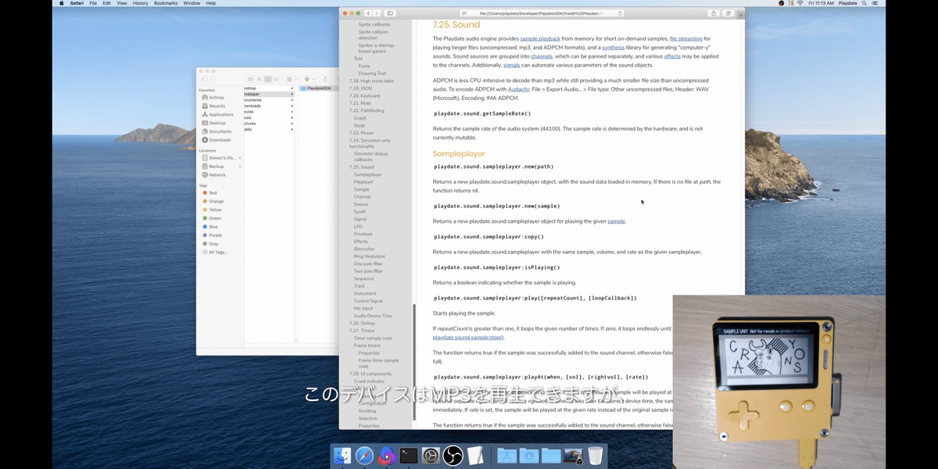This screenshot has height=469, width=938.
Task: Toggle the Safari sidebar button
Action: click(390, 13)
